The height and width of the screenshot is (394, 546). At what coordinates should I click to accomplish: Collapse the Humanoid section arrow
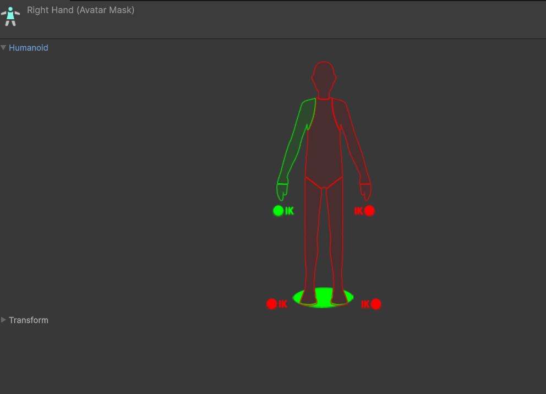tap(4, 48)
